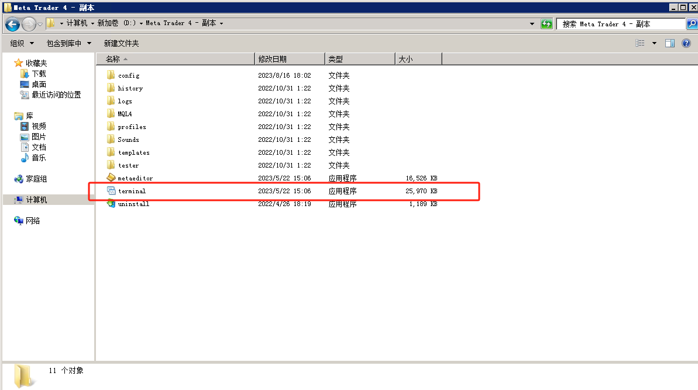
Task: Select the templates folder icon
Action: pyautogui.click(x=111, y=152)
